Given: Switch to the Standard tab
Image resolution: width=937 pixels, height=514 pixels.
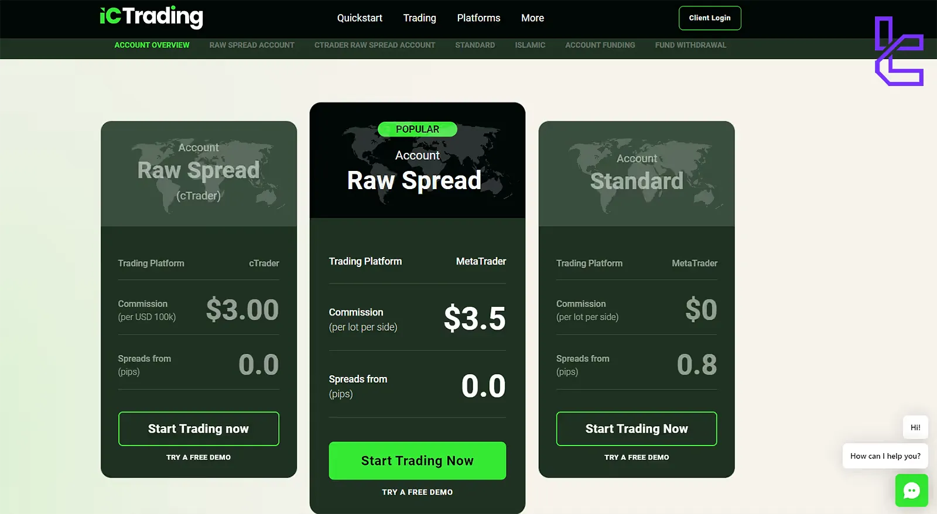Looking at the screenshot, I should click(475, 45).
